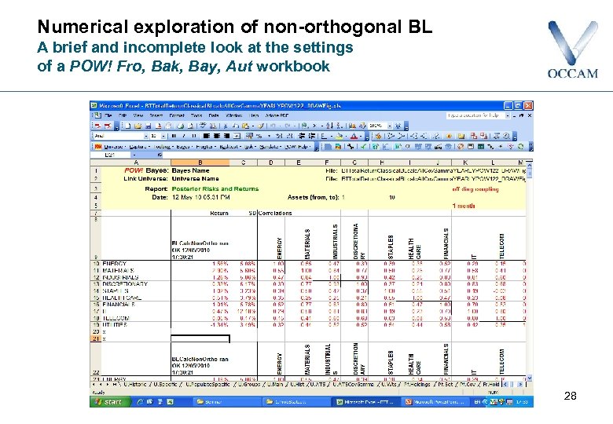Open the Capture menu in POW toolbar
The width and height of the screenshot is (613, 424).
coord(140,147)
